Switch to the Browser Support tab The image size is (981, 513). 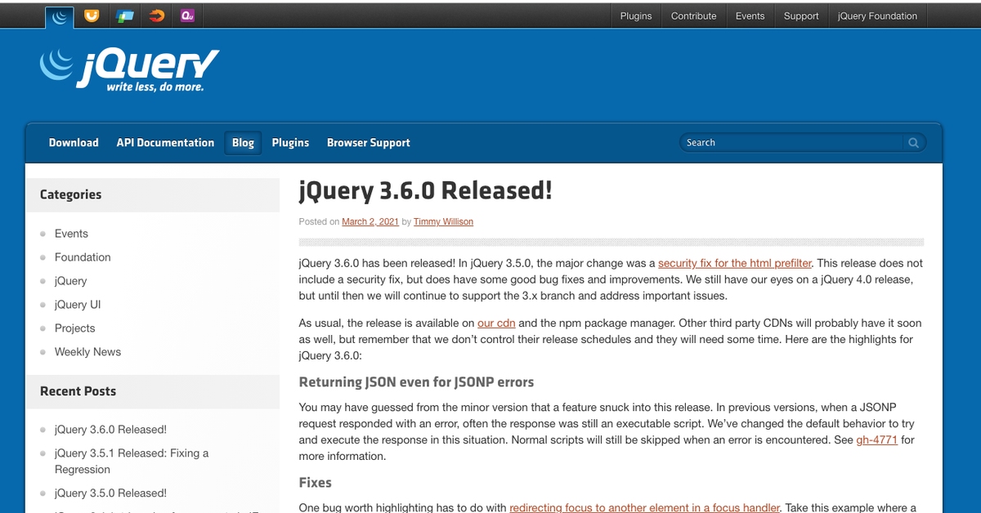click(x=368, y=143)
